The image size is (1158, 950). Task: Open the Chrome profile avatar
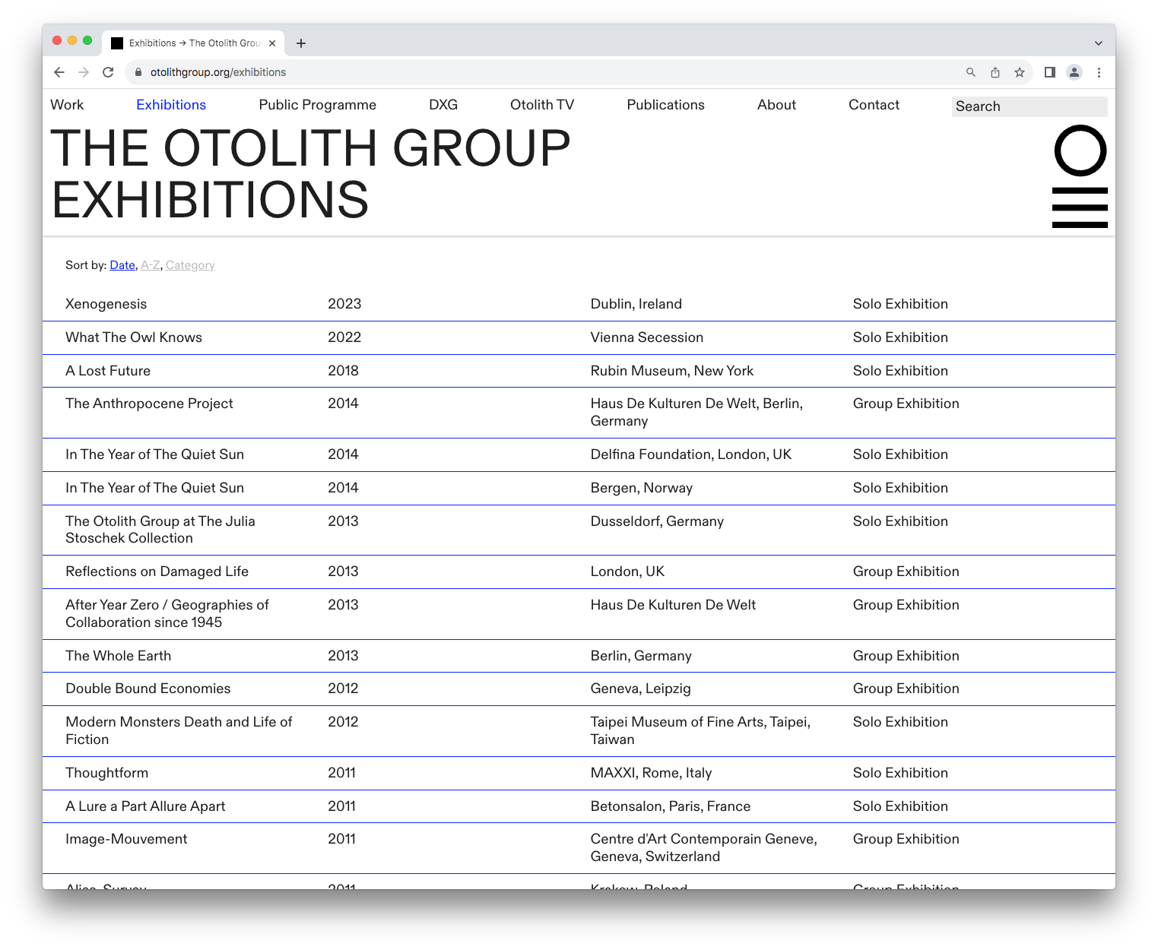(x=1074, y=72)
